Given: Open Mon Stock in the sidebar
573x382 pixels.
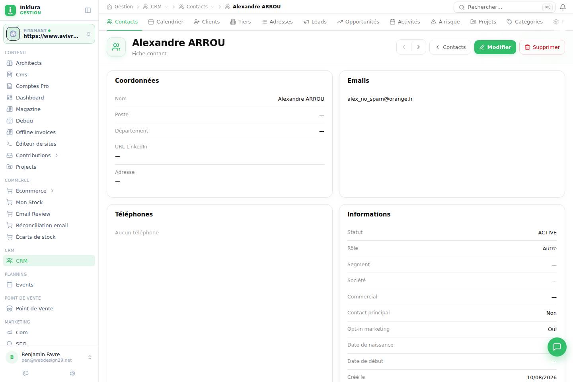Looking at the screenshot, I should (49, 202).
